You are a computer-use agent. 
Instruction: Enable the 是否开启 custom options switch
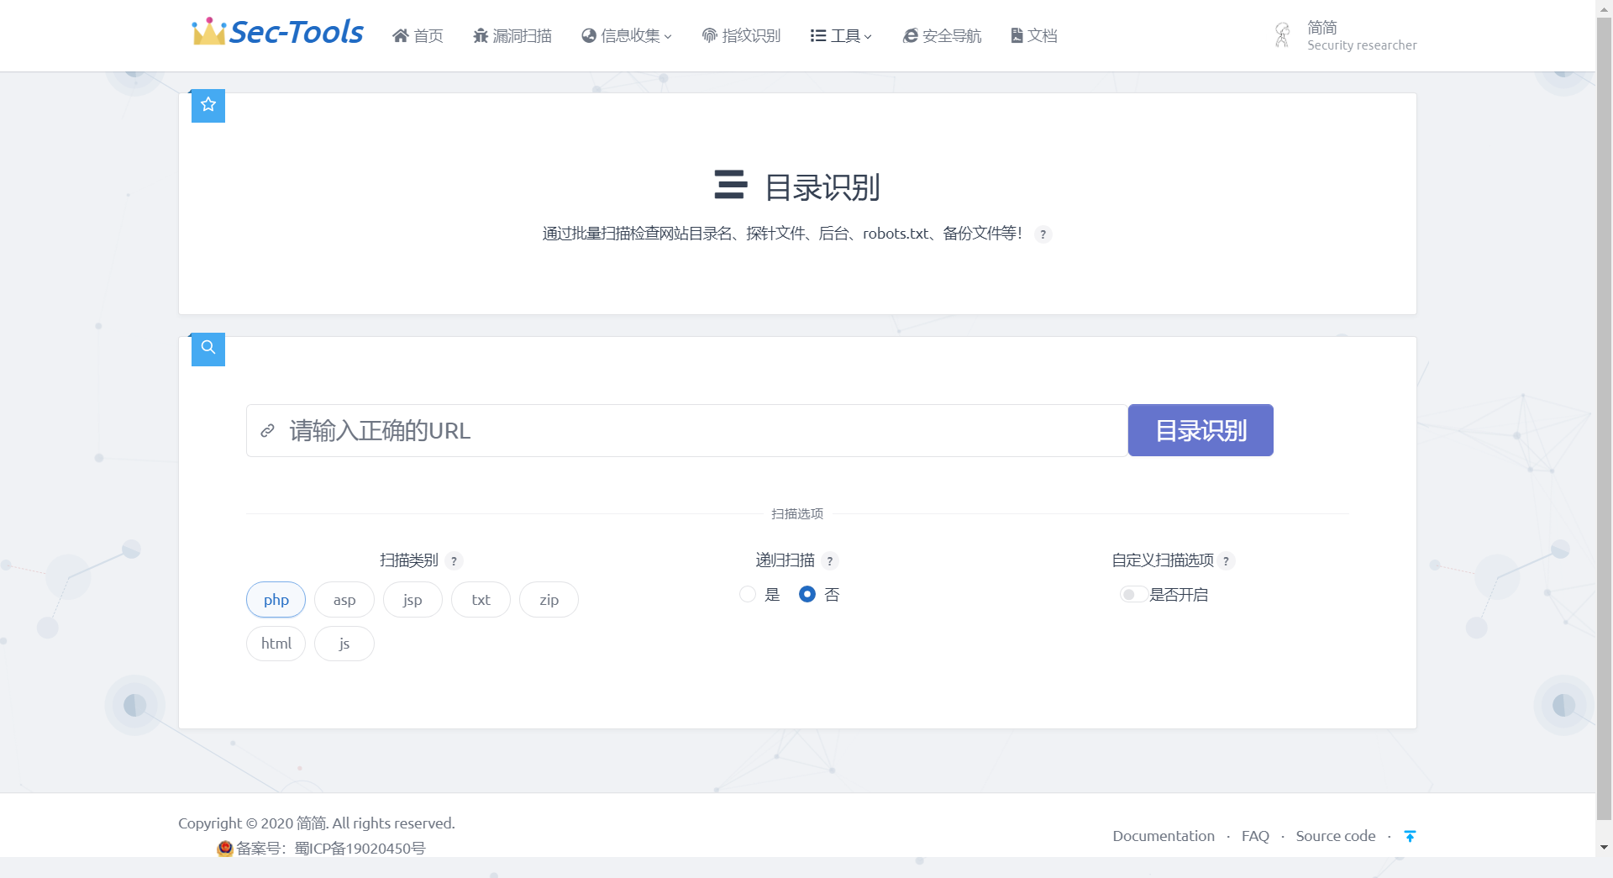click(x=1133, y=595)
